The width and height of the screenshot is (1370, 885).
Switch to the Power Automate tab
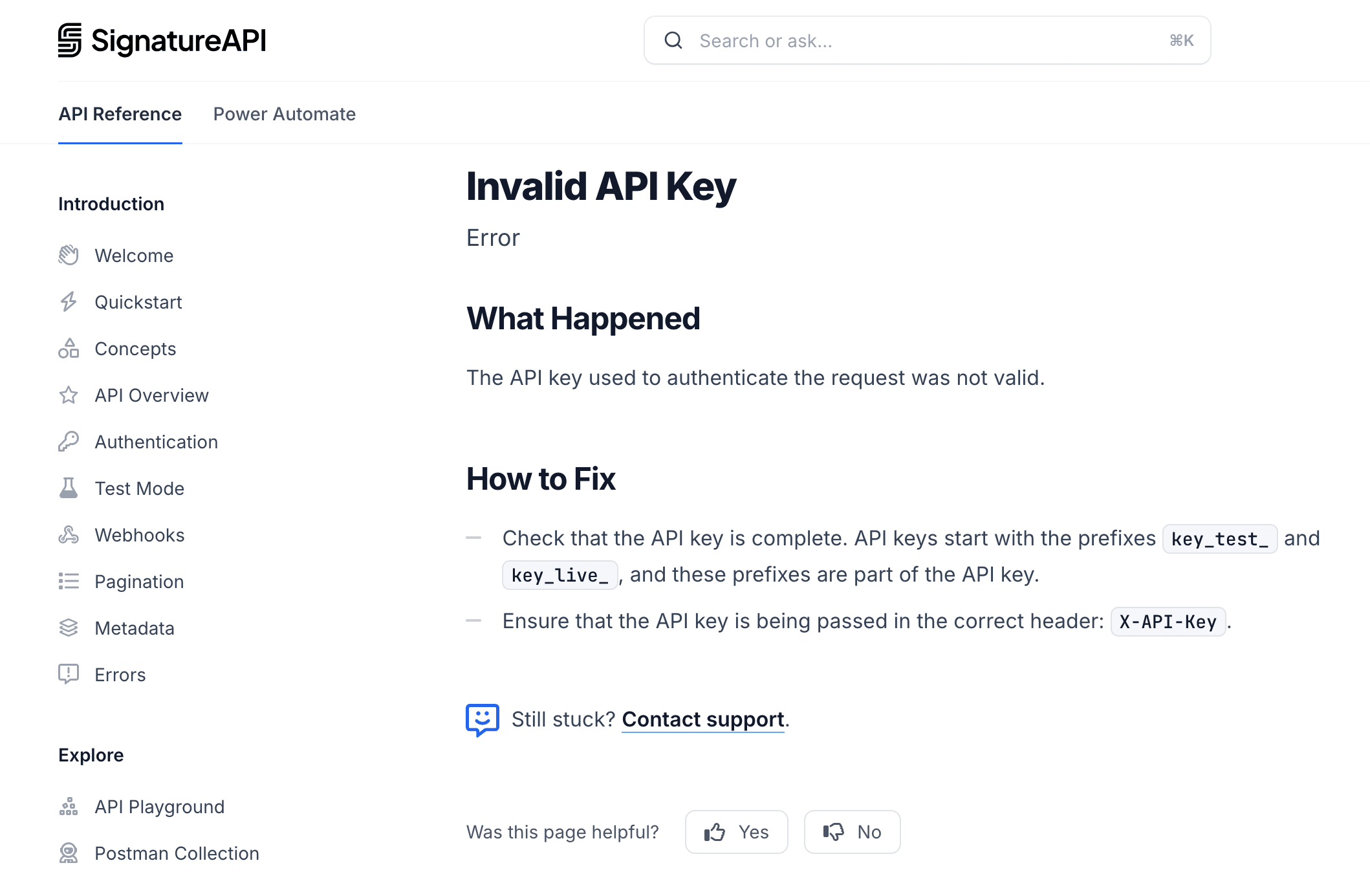pos(285,113)
